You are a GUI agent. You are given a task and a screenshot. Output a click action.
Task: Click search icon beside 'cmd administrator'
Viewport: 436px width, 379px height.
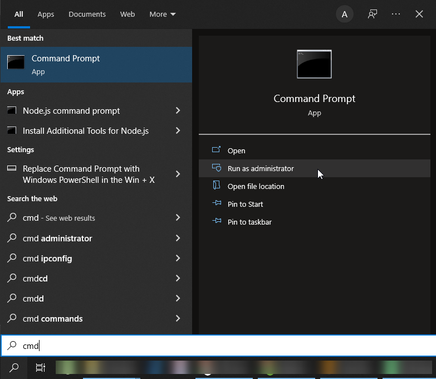12,238
